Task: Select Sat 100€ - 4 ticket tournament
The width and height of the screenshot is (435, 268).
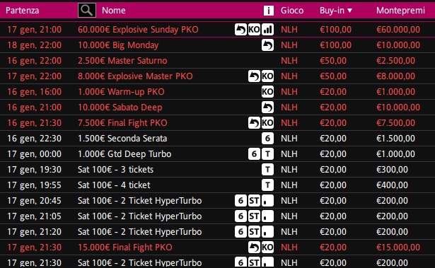Action: 114,185
